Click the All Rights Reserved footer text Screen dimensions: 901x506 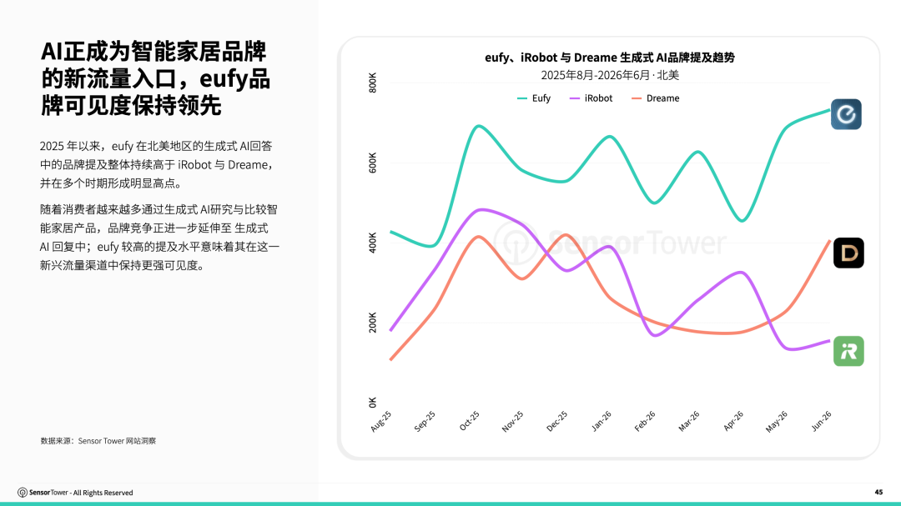point(103,493)
